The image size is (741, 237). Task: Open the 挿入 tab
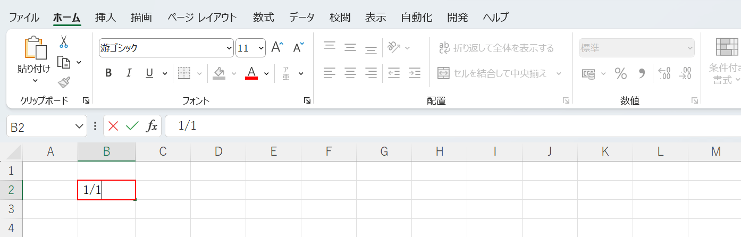click(x=105, y=17)
